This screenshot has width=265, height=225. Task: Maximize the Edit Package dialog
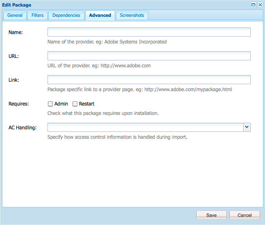[253, 5]
